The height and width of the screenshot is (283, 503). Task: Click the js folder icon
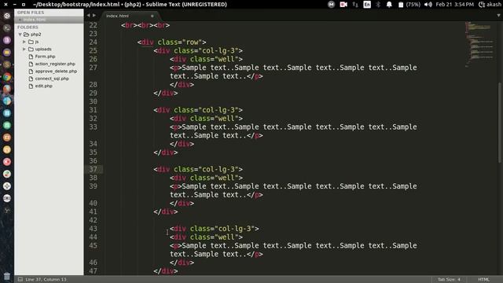(x=31, y=42)
